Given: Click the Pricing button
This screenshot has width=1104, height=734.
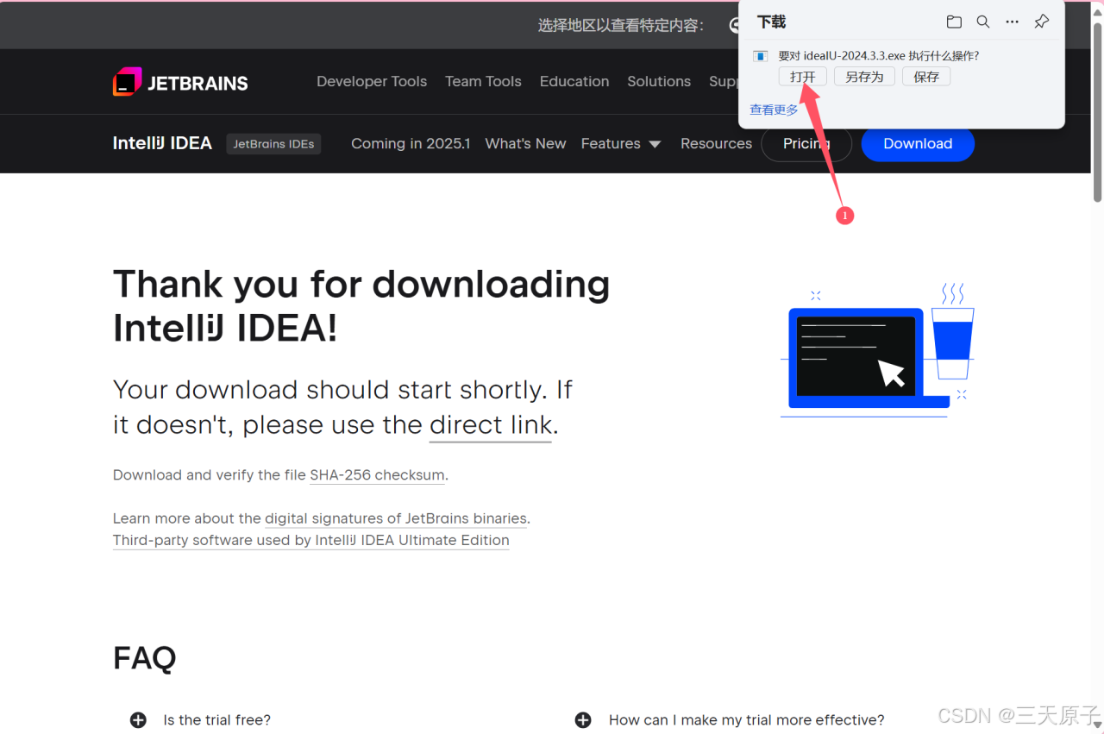Looking at the screenshot, I should [806, 144].
